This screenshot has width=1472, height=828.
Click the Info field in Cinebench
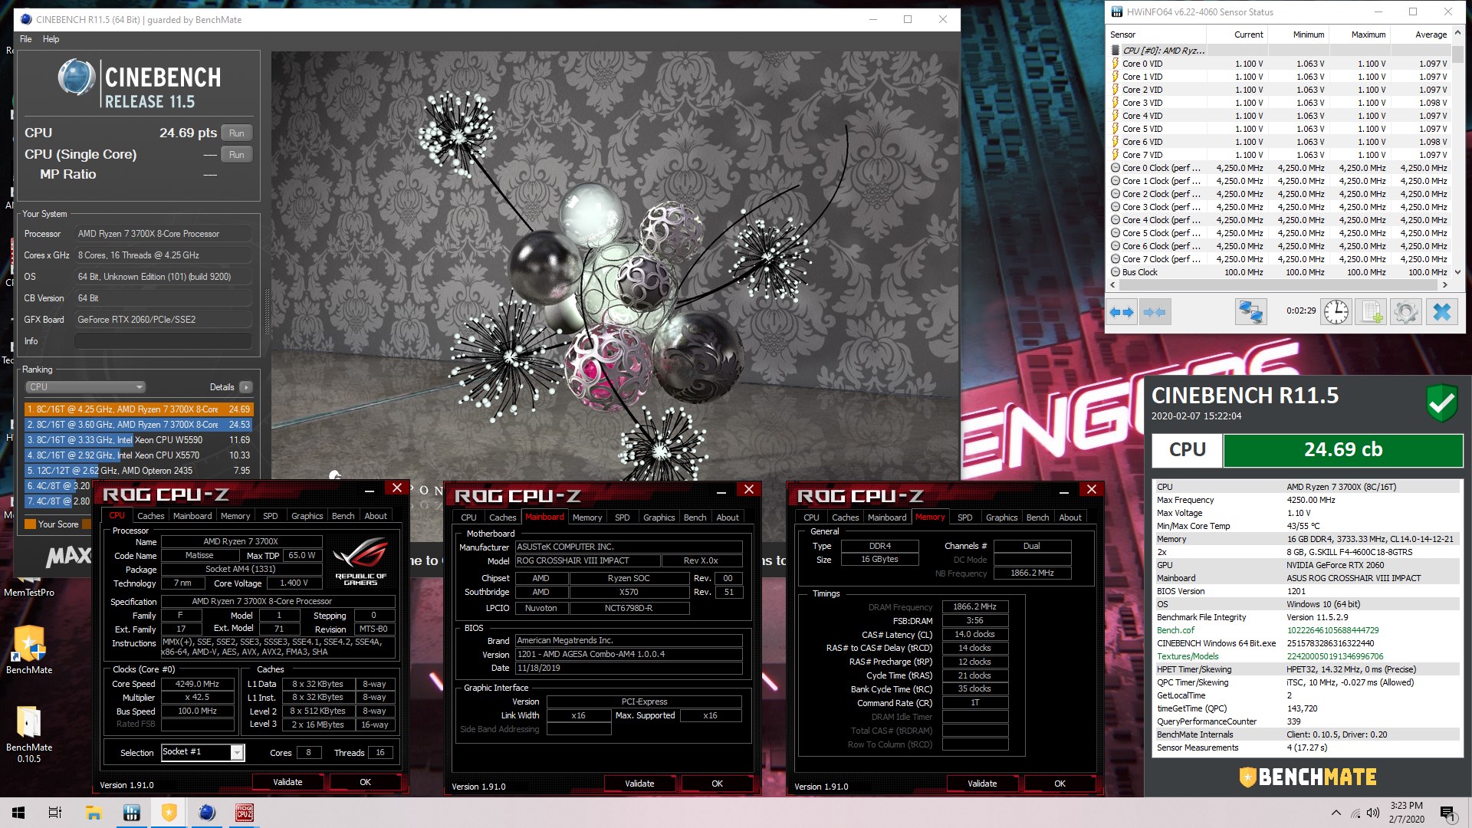(x=163, y=341)
